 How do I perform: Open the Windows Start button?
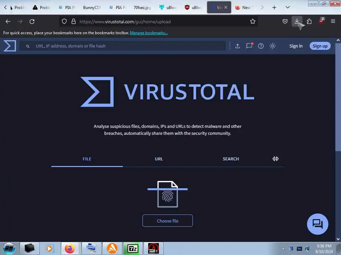[x=9, y=248]
